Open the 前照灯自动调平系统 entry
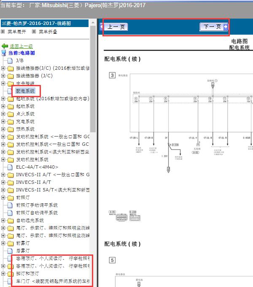This screenshot has width=253, height=287. [x=37, y=213]
